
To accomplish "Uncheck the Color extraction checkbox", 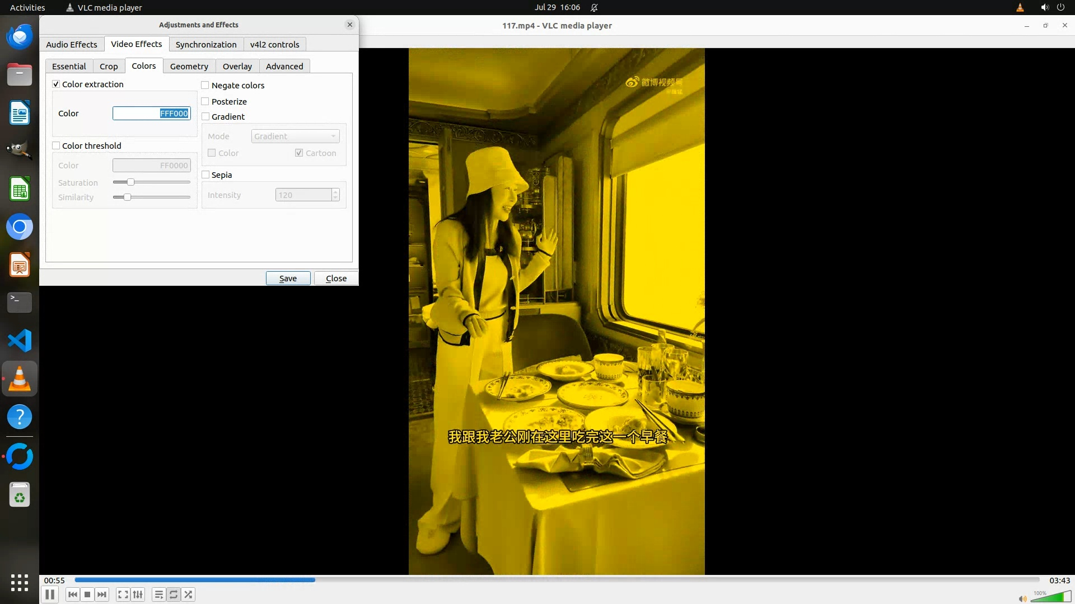I will tap(56, 84).
